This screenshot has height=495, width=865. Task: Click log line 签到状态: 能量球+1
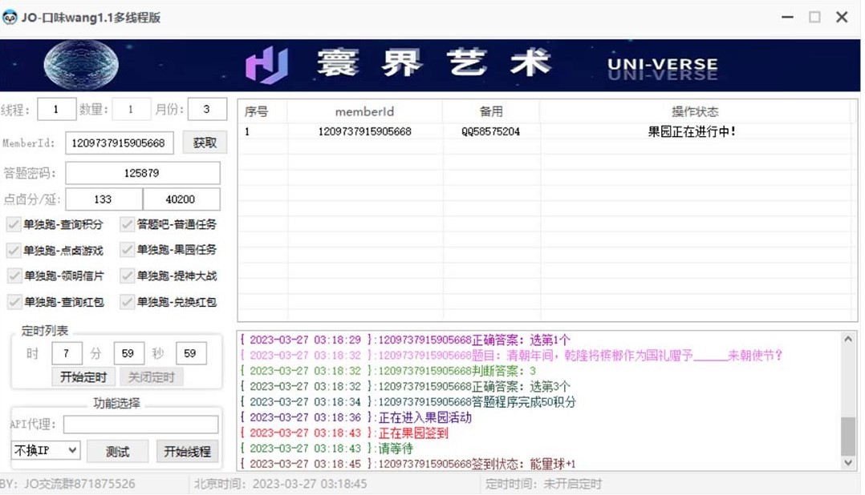(408, 464)
